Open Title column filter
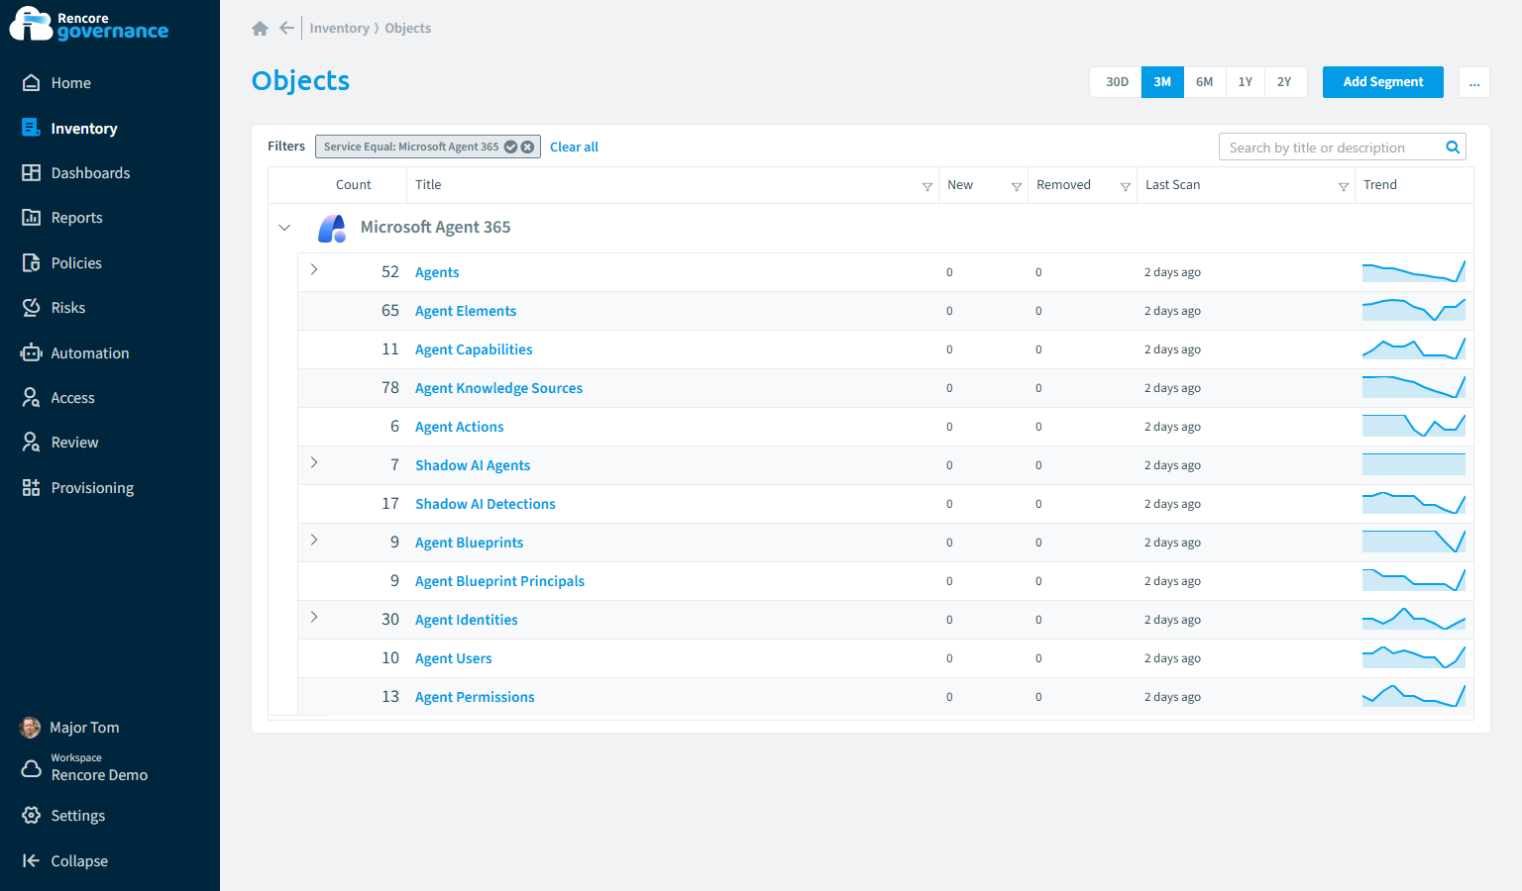Screen dimensions: 1522x891 tap(927, 186)
